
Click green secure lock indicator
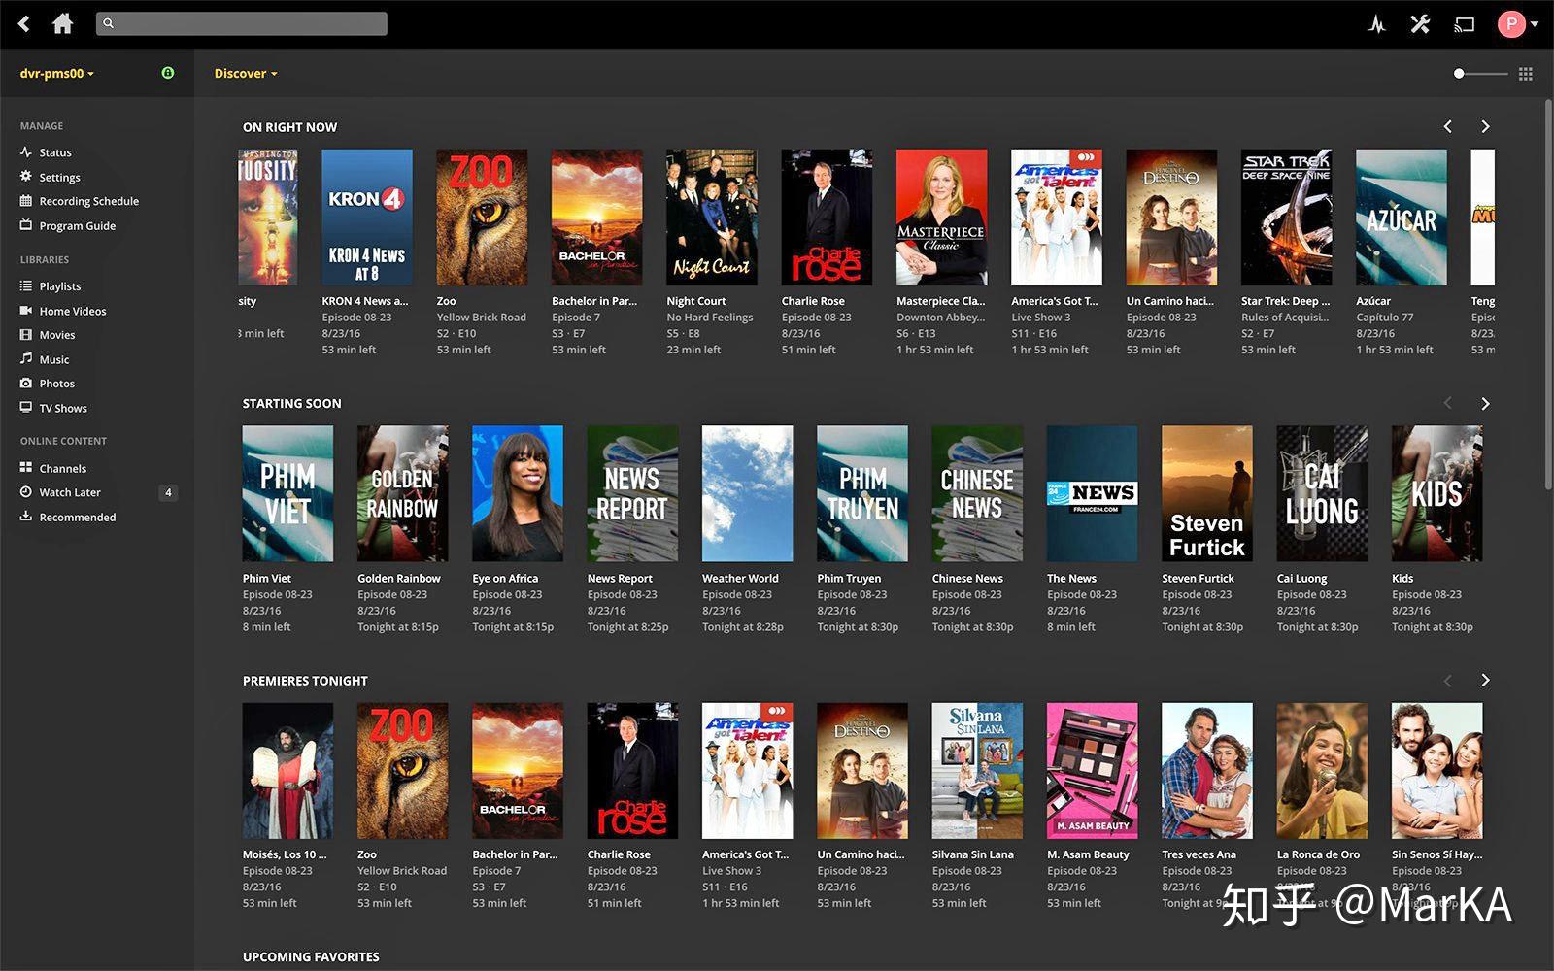[x=168, y=73]
